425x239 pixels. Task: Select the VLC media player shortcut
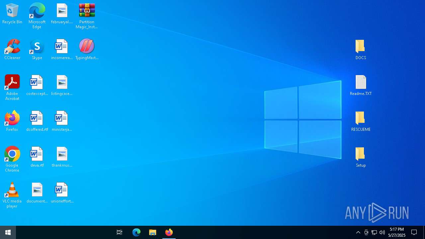(x=12, y=195)
